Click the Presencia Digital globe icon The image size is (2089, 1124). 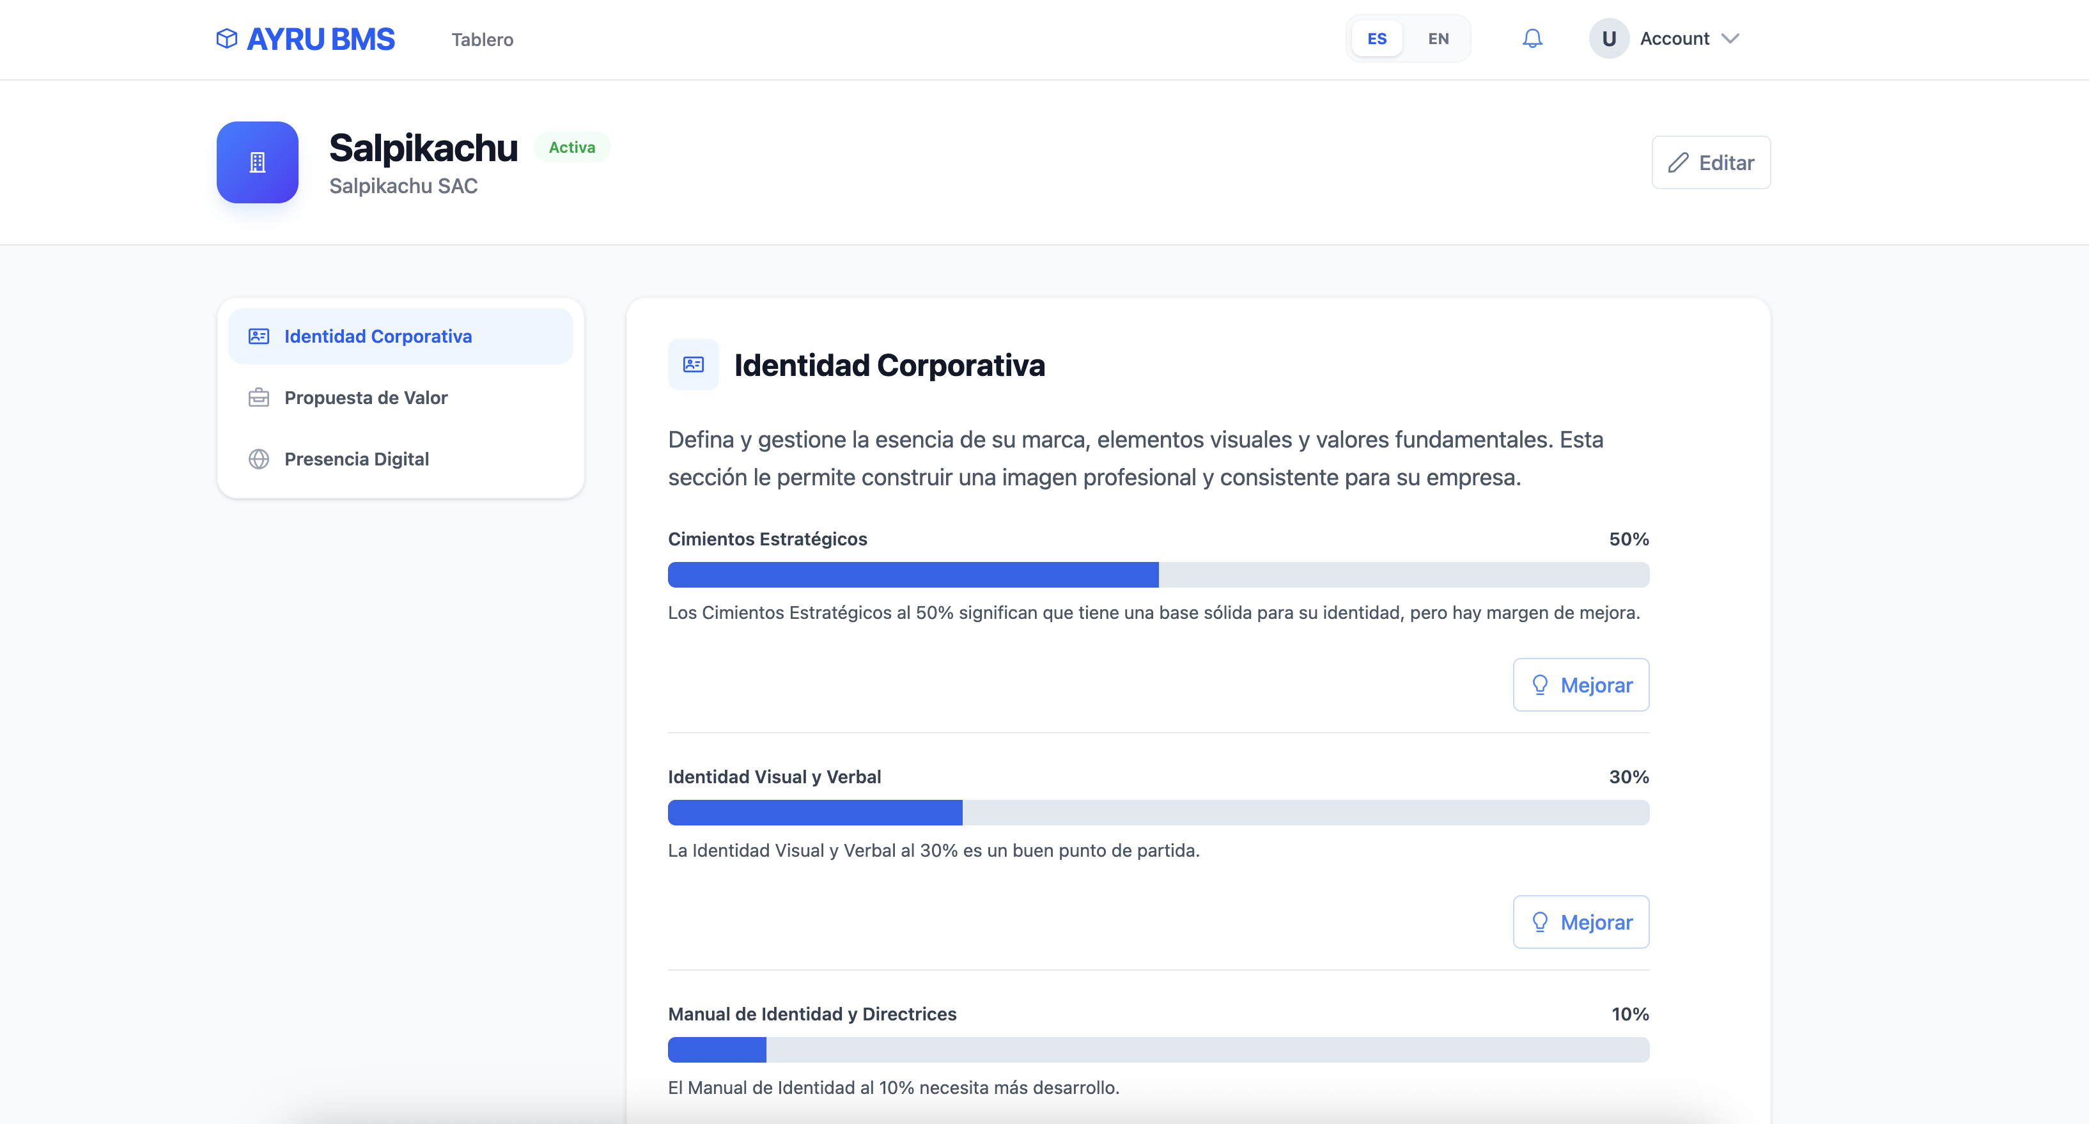pos(259,459)
